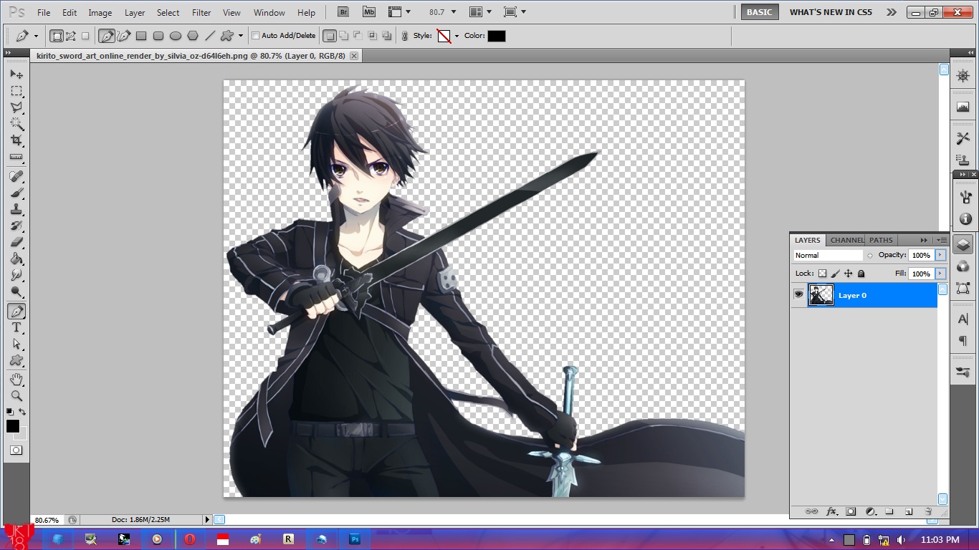Choose the Polygonal Lasso tool

(x=16, y=107)
